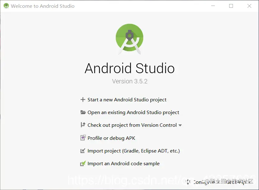This screenshot has width=259, height=190.
Task: Click the Profile or debug APK icon
Action: [x=83, y=138]
